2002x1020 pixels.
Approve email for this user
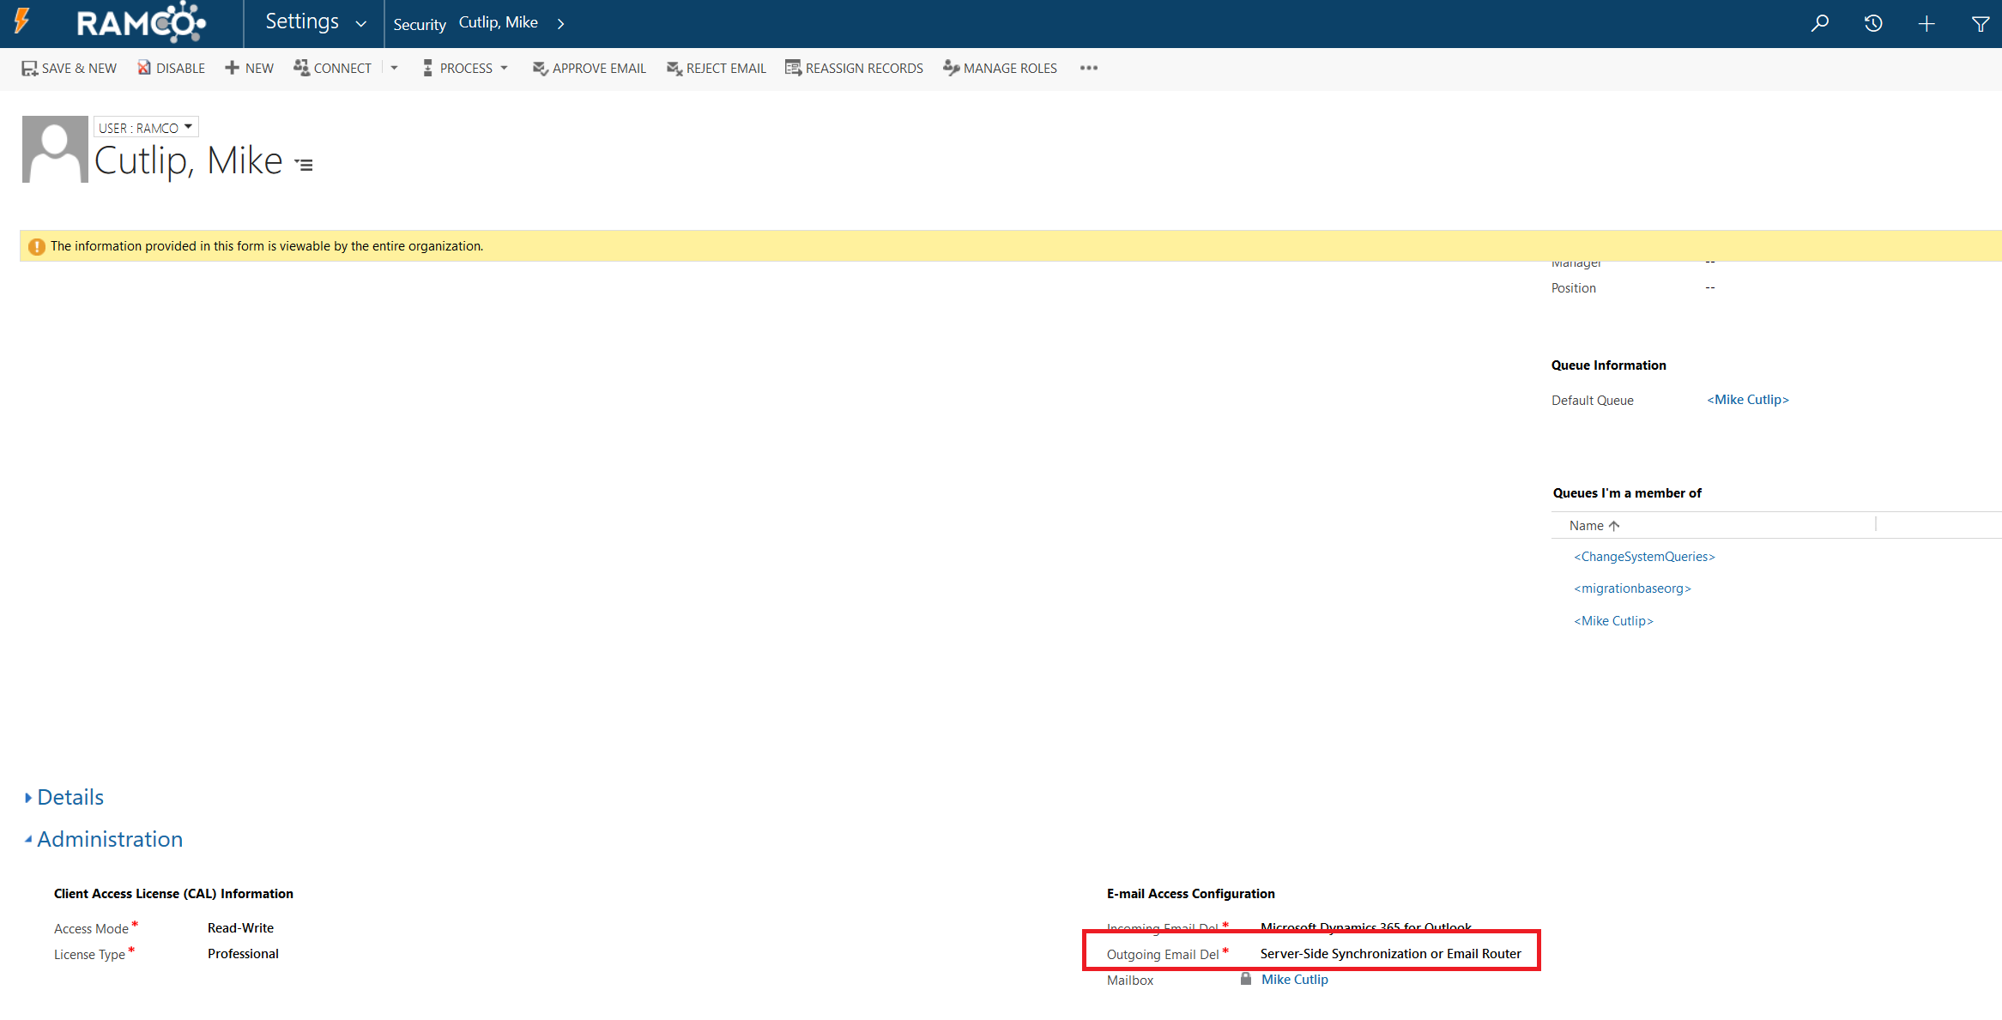click(x=589, y=68)
